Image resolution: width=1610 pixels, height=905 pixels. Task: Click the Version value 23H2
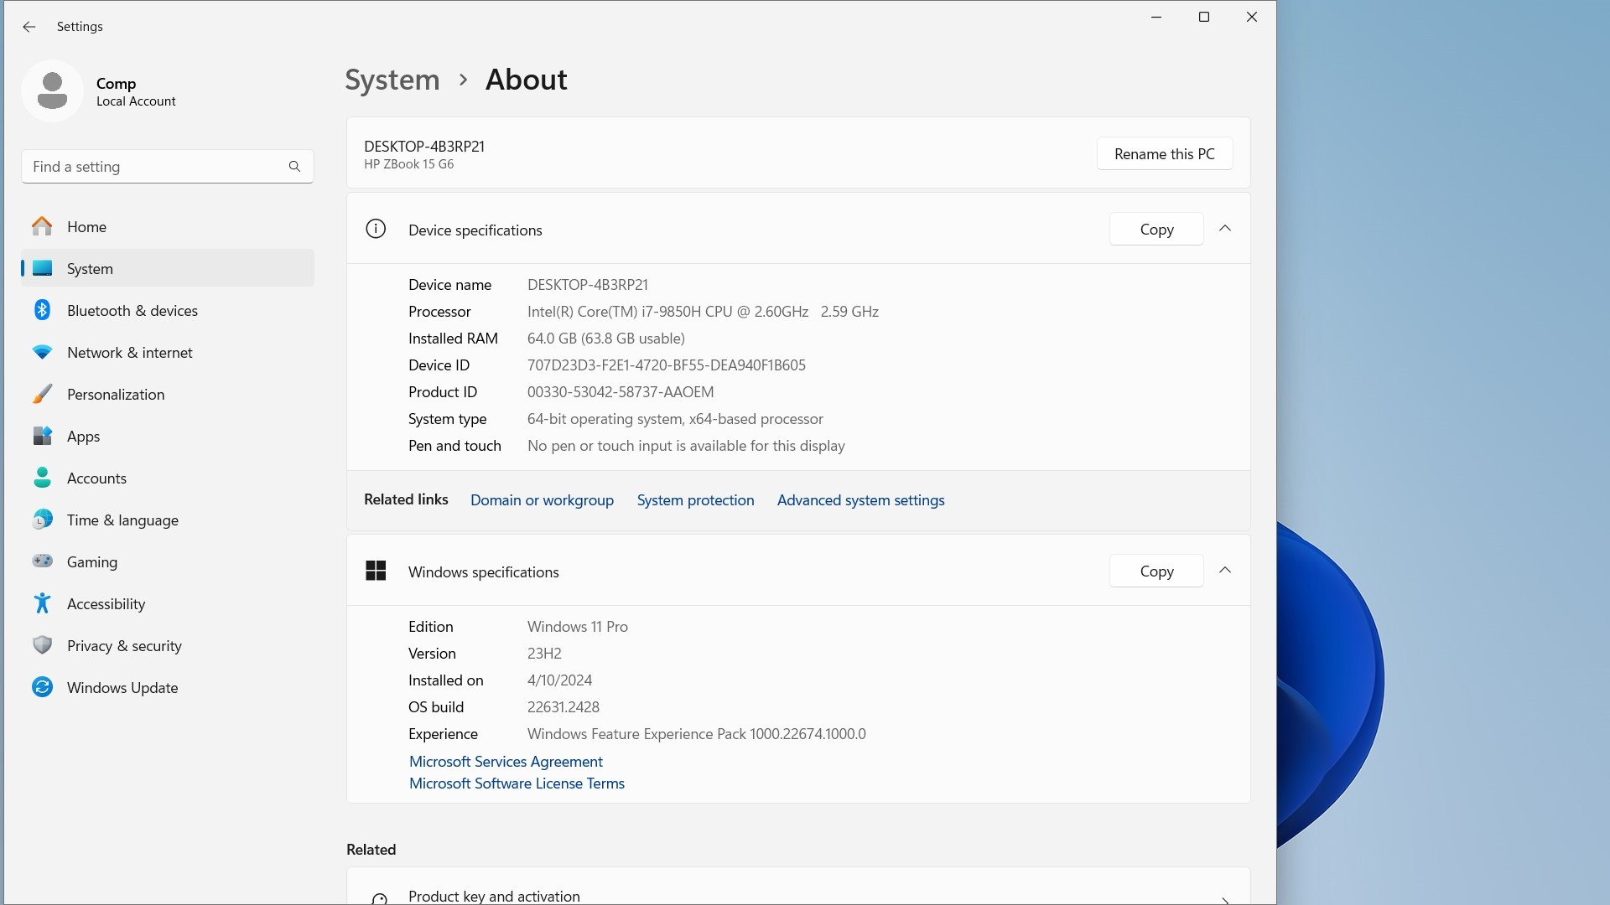(x=544, y=654)
